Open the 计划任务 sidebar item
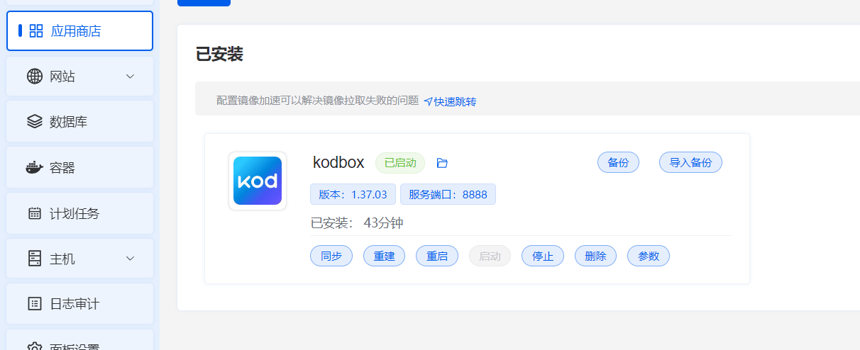 point(79,213)
